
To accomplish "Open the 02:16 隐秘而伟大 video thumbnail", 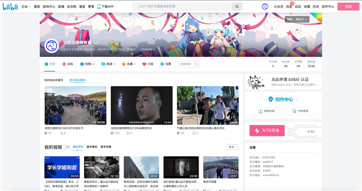I will (x=101, y=167).
